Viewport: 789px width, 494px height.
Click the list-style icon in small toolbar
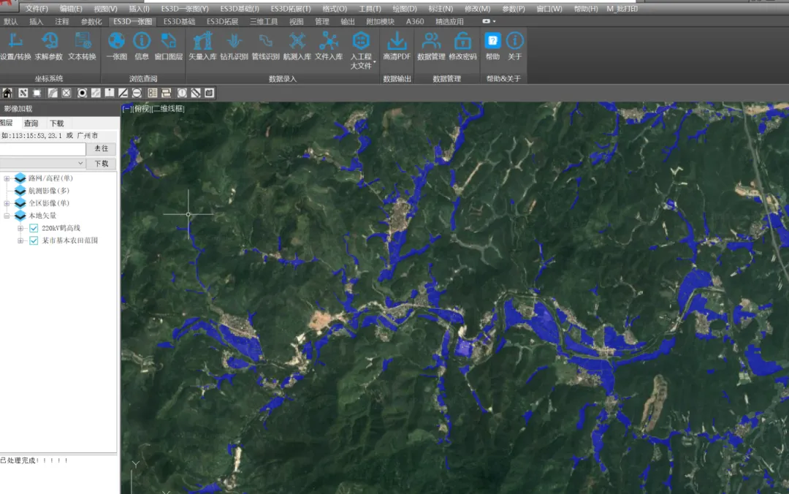153,93
